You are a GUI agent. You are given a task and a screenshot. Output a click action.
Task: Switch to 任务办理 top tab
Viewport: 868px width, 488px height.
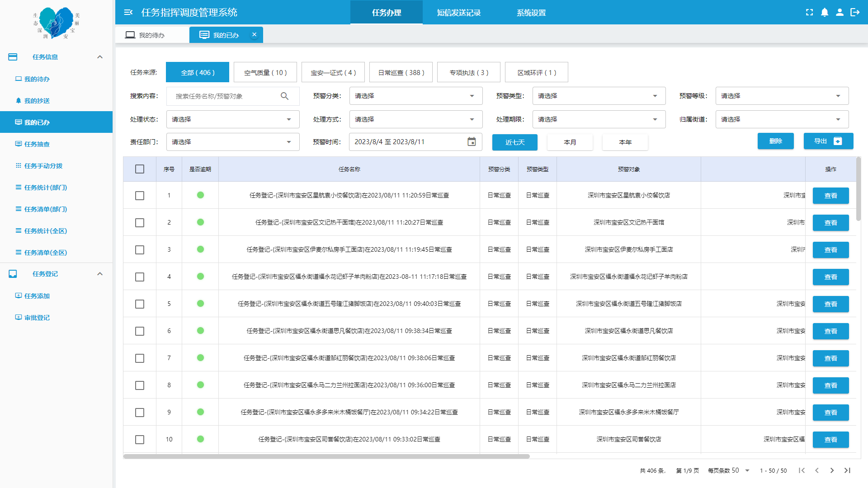tap(387, 12)
